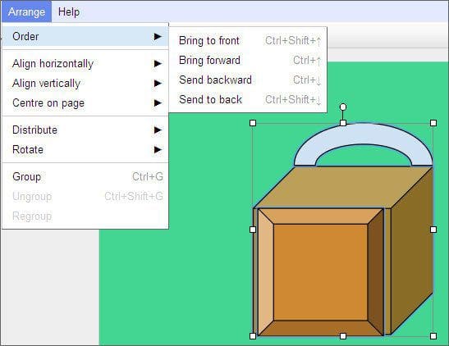Click the greyed-out Ungroup entry

coord(85,196)
